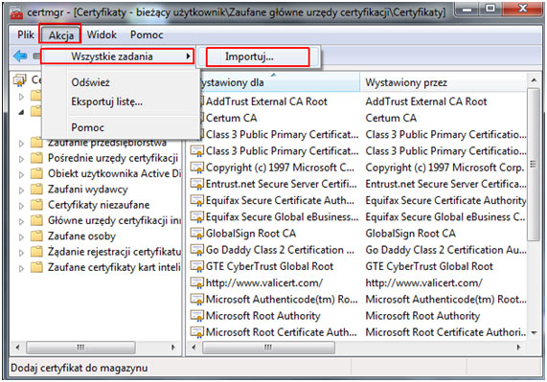Expand Pośrednie urzędy certyfikacji tree node
This screenshot has width=547, height=382.
point(21,159)
